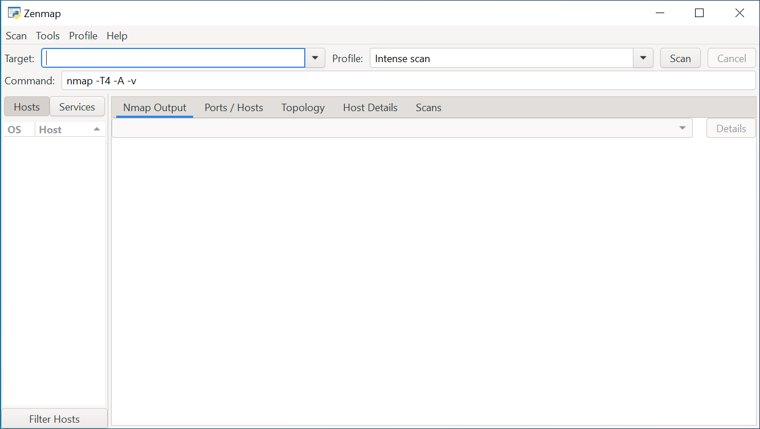Maximize the Zenmap window
760x429 pixels.
click(x=700, y=13)
